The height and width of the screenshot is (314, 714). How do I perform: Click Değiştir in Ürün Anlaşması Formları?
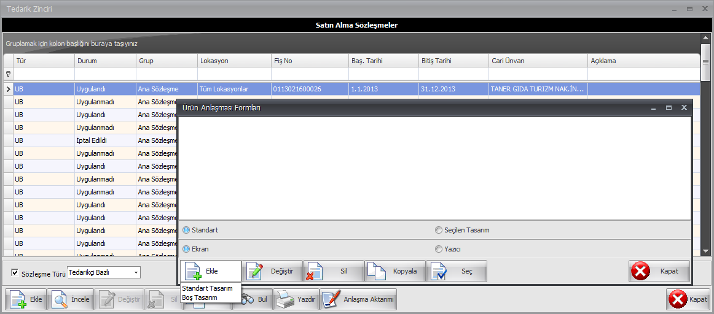click(x=272, y=271)
